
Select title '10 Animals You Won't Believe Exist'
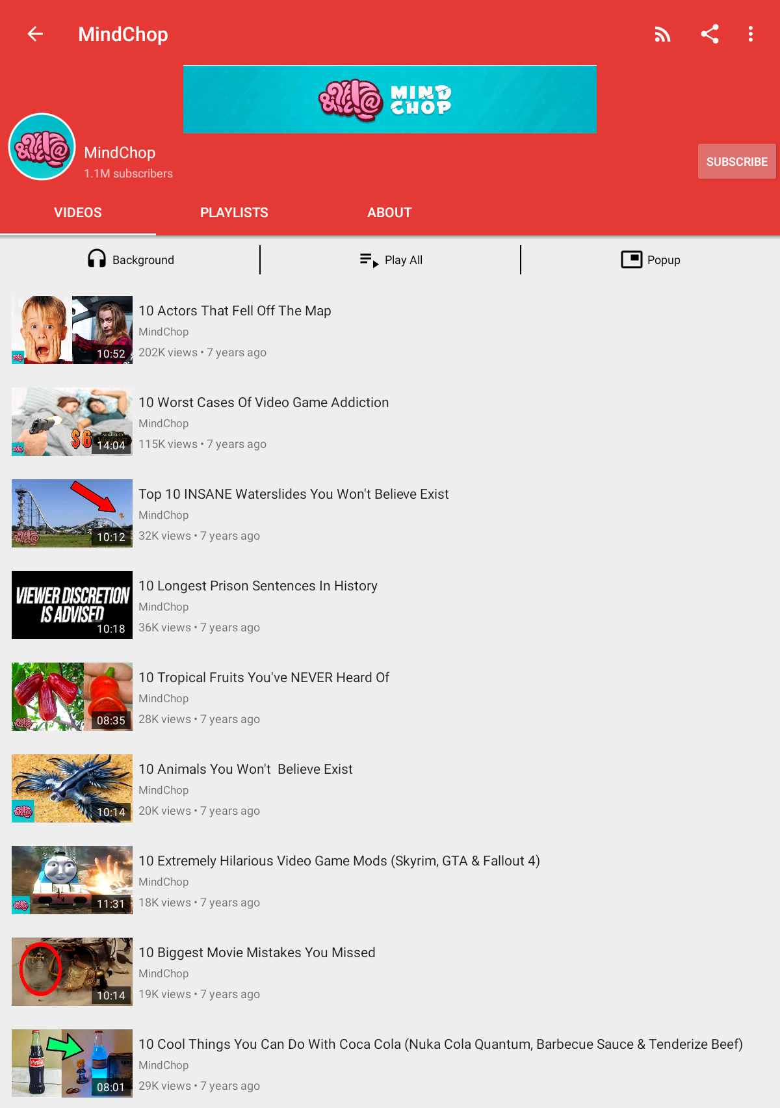tap(246, 769)
